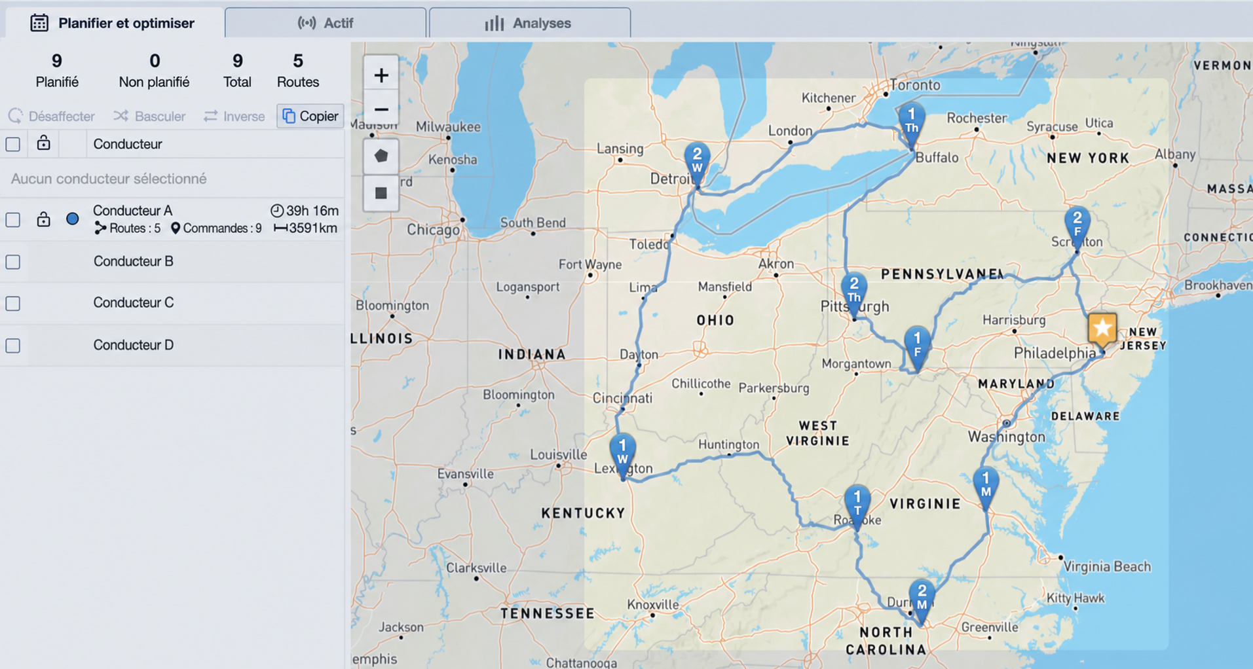Click Aucun conducteur sélectionné text
Viewport: 1253px width, 669px height.
tap(109, 178)
